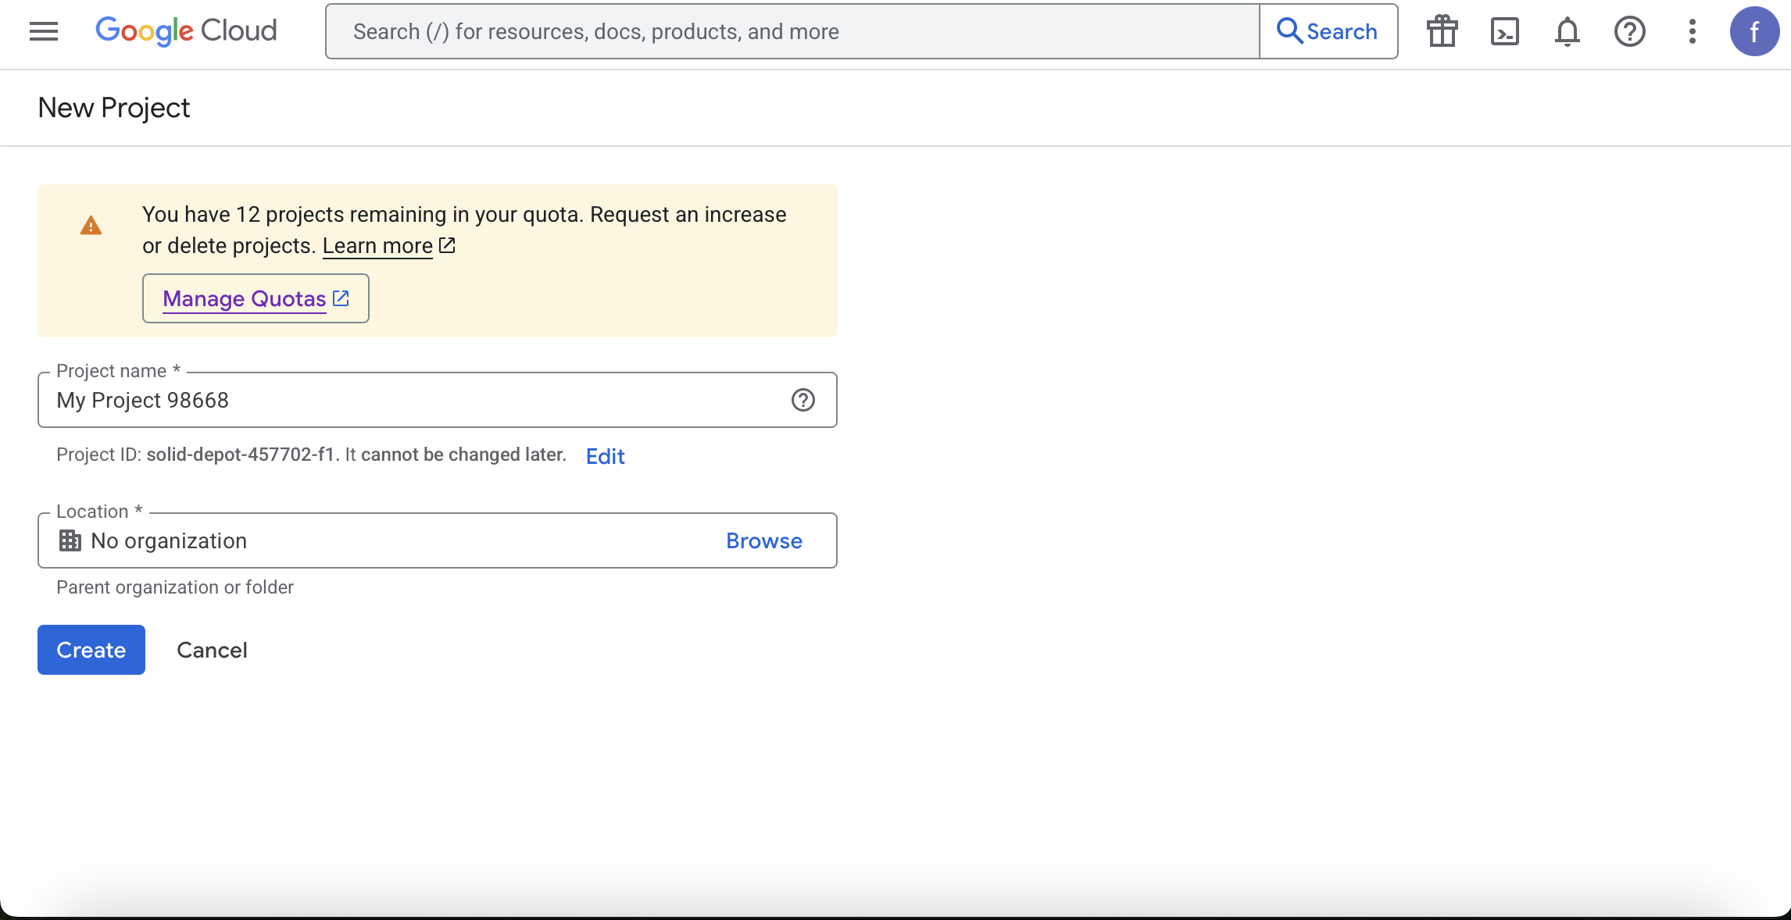Click the warning triangle icon
The height and width of the screenshot is (920, 1791).
[x=91, y=226]
